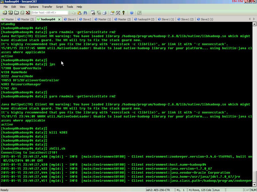
Task: Open the Transfer menu
Action: tap(47, 7)
